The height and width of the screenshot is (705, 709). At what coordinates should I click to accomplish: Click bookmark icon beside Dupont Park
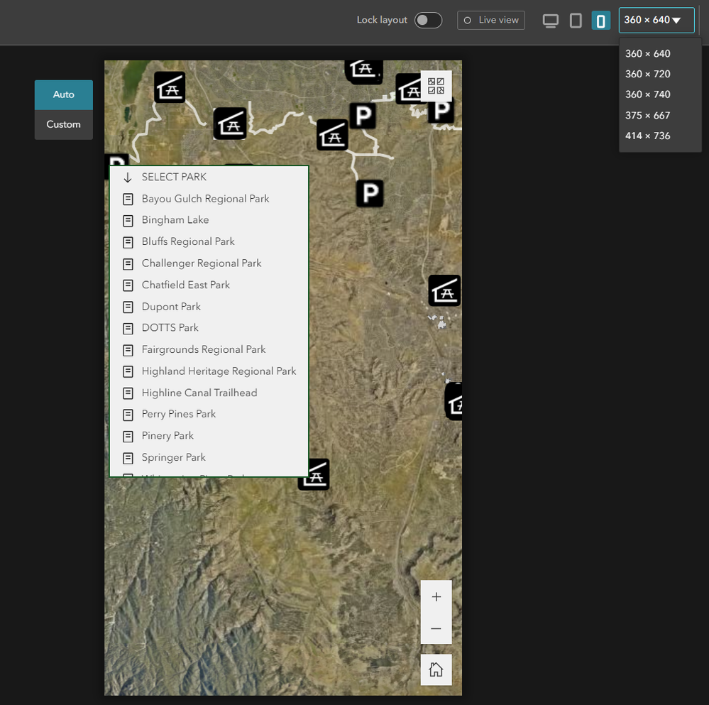(128, 307)
